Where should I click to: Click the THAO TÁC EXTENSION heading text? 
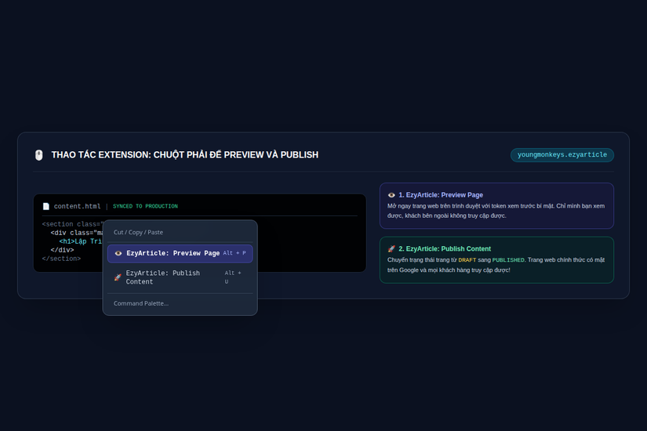click(x=185, y=155)
